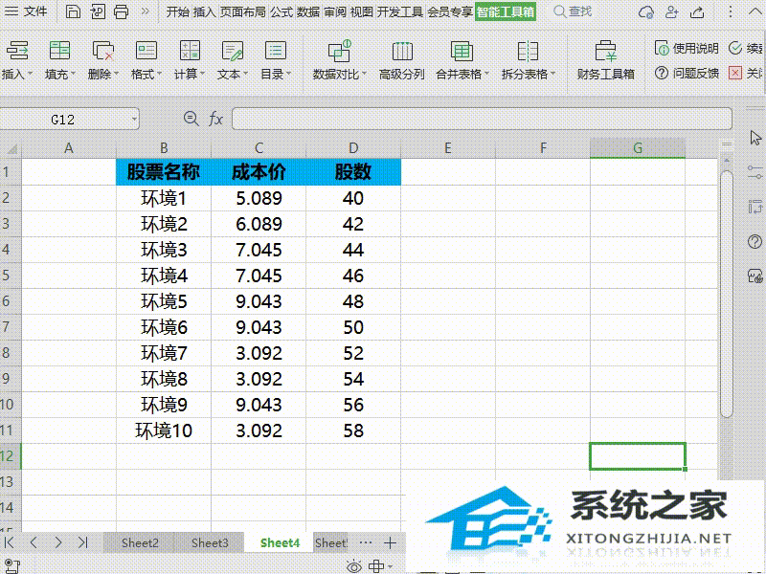Click the Print icon in quick access toolbar

[x=120, y=11]
